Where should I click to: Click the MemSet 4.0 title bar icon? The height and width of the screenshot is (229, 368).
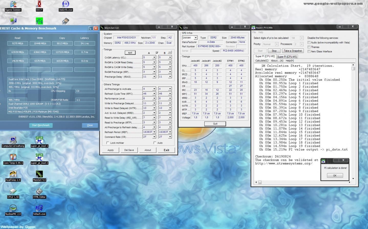click(x=102, y=28)
